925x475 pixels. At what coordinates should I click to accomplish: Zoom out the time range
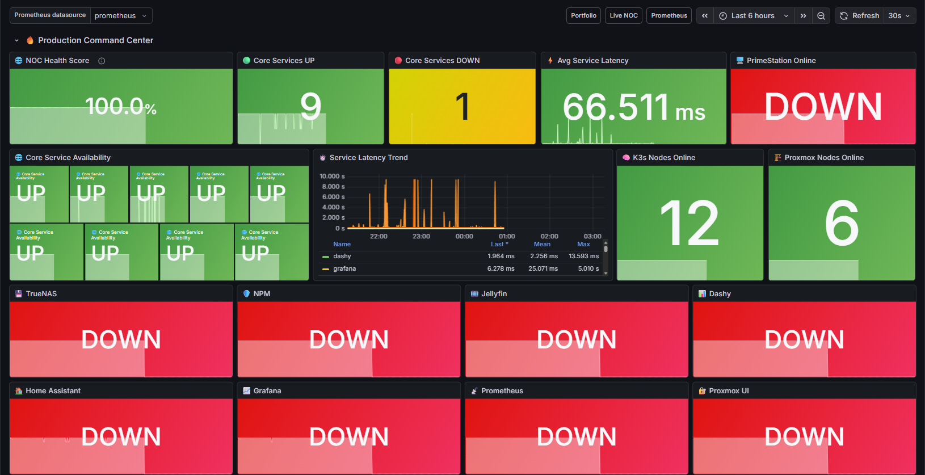(x=821, y=16)
